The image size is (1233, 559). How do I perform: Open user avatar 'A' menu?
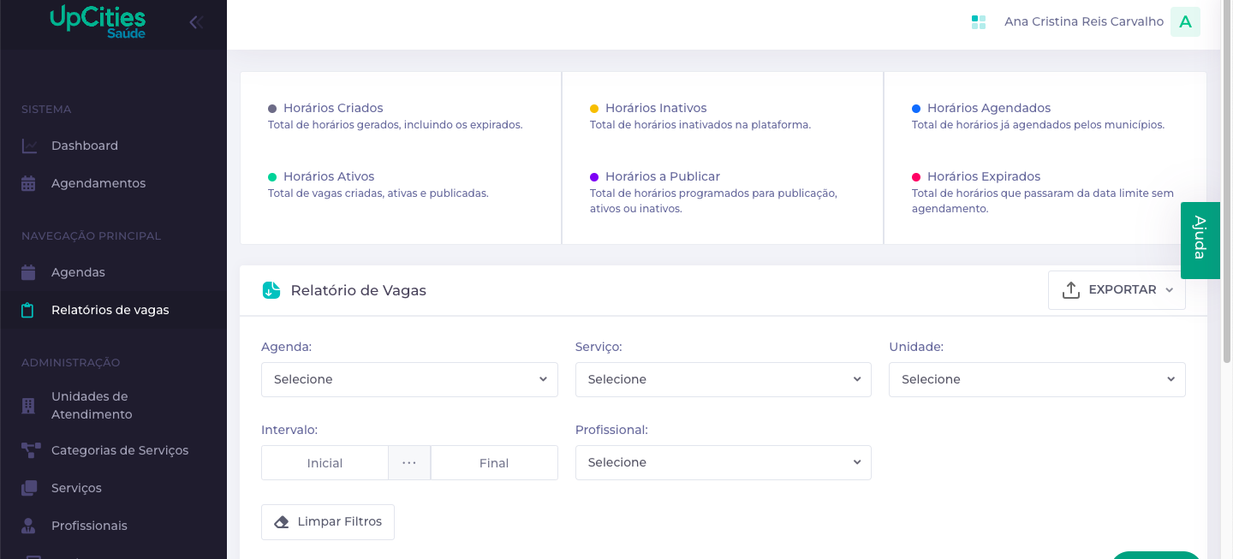click(1185, 22)
